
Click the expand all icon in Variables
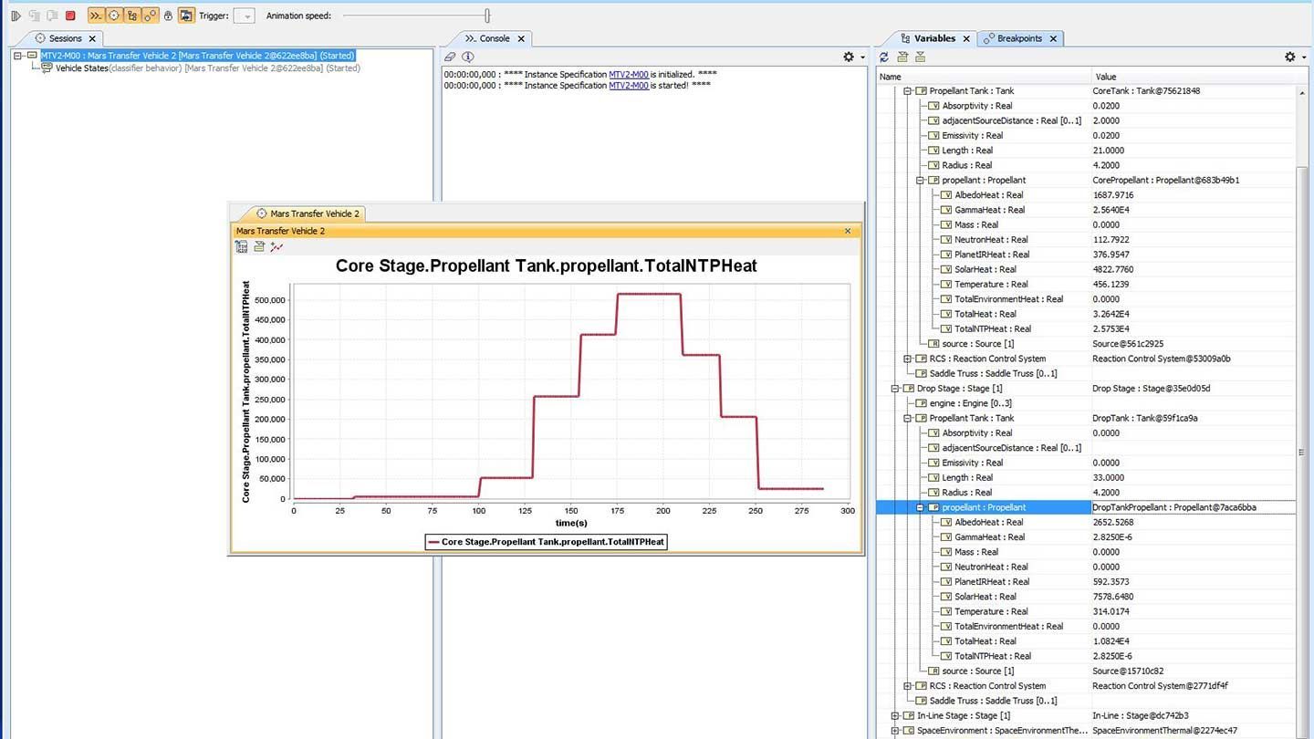pyautogui.click(x=902, y=57)
